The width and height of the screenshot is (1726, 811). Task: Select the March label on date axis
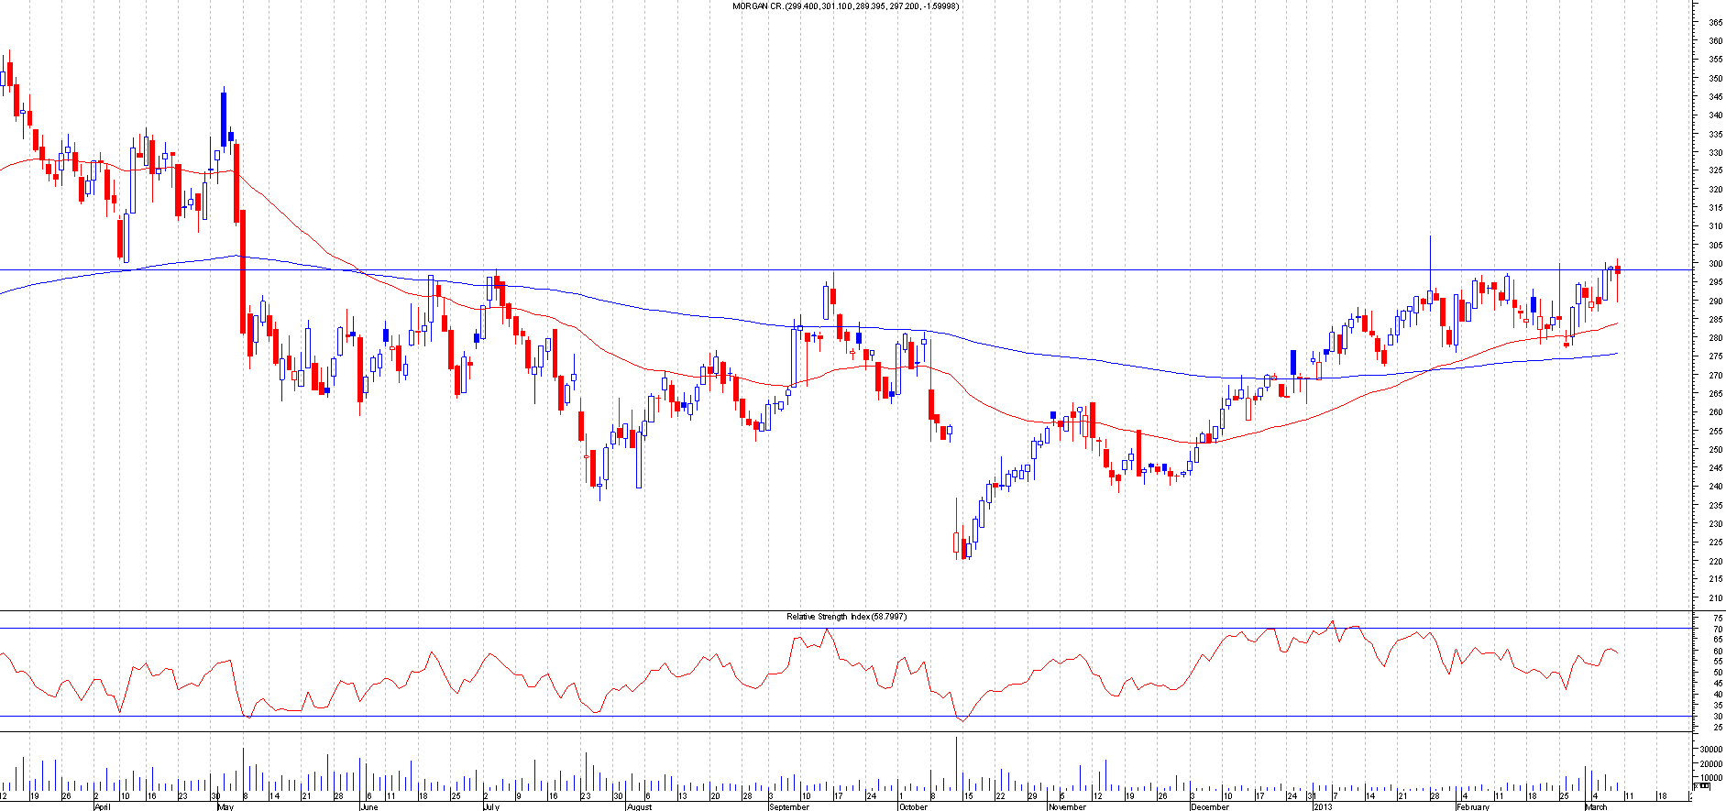[1596, 806]
